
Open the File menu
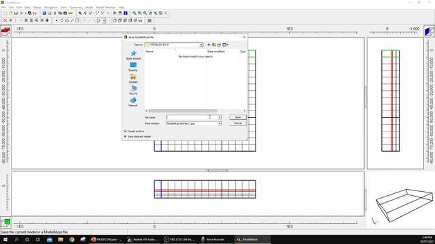click(x=3, y=7)
